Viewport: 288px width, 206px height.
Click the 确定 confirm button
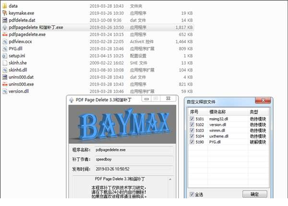(255, 194)
